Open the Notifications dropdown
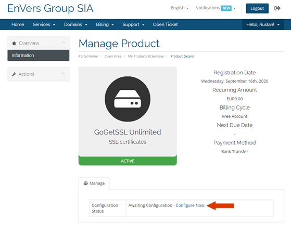291x229 pixels. point(216,8)
